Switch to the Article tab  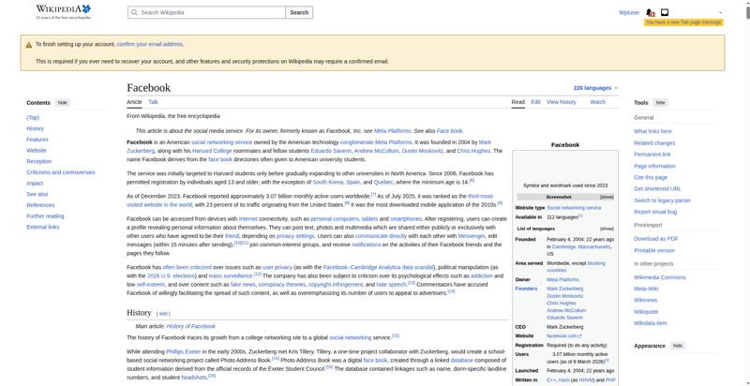134,102
